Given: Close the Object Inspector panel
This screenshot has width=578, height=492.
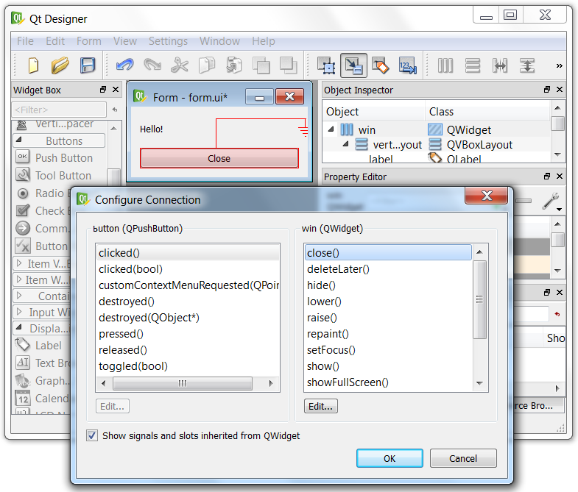Looking at the screenshot, I should pyautogui.click(x=560, y=90).
